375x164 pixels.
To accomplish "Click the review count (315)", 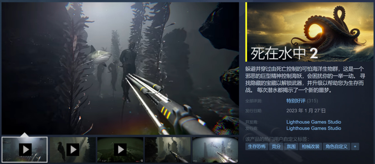I will [312, 101].
